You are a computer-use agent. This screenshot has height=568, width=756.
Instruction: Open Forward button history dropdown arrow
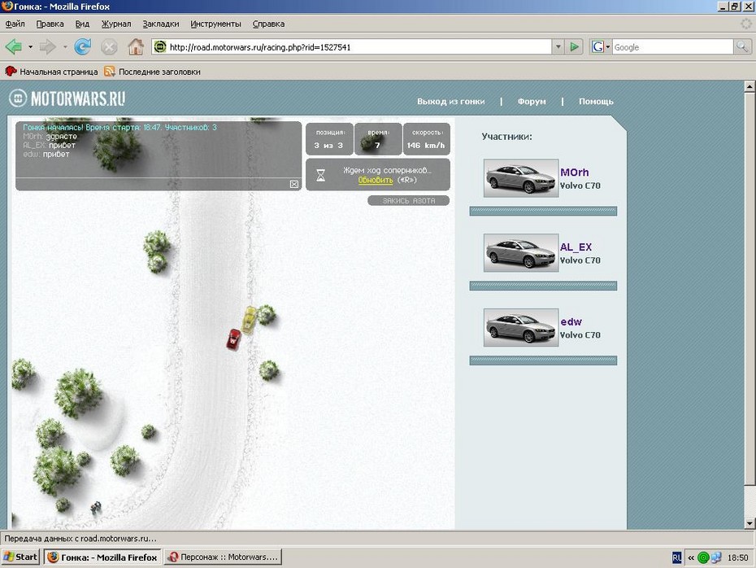point(64,47)
